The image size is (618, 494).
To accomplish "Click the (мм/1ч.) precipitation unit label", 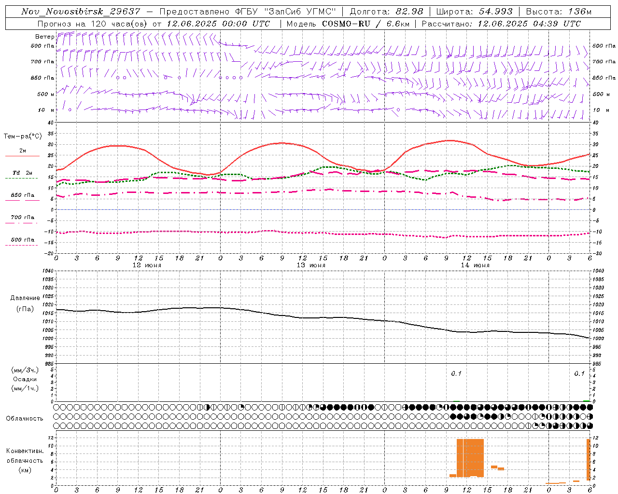I will pos(25,388).
